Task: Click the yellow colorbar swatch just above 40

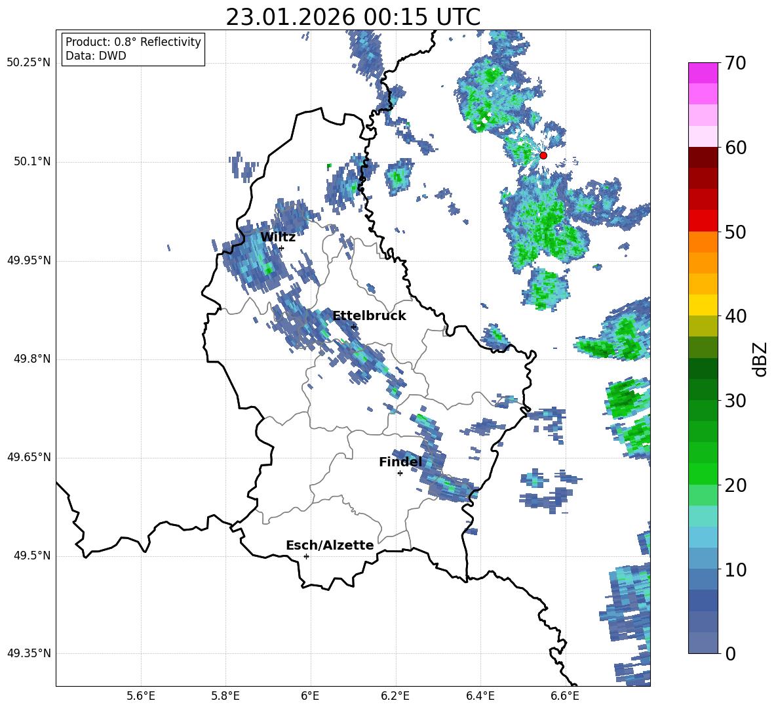Action: click(x=703, y=305)
